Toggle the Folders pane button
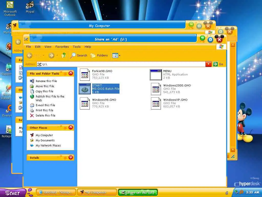This screenshot has height=197, width=262. (x=99, y=55)
